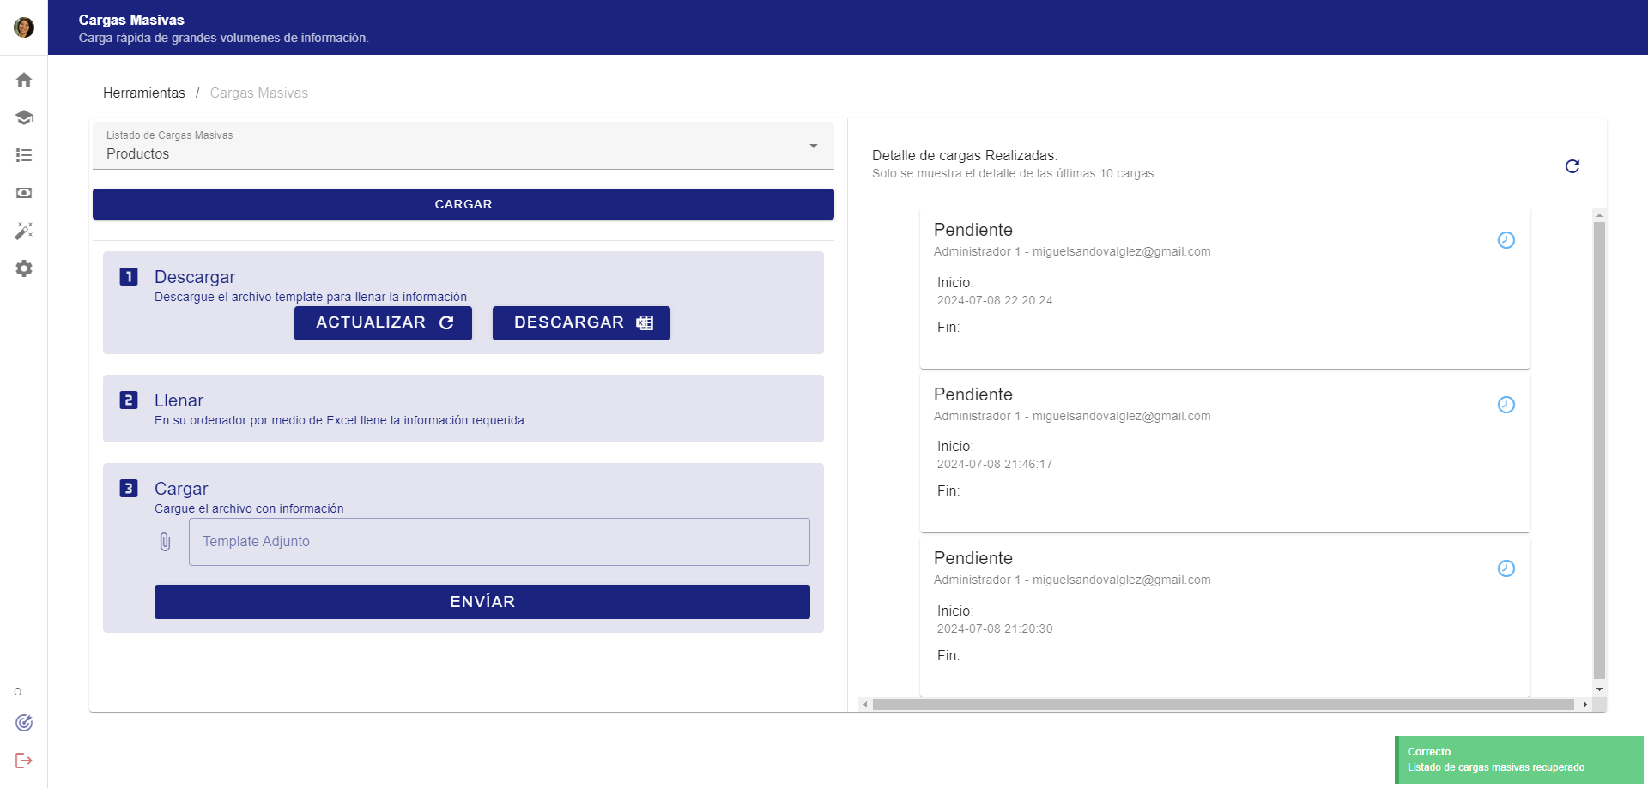Viewport: 1648px width, 788px height.
Task: Click the 2024-07-08 21:20:30 timestamp
Action: (x=995, y=629)
